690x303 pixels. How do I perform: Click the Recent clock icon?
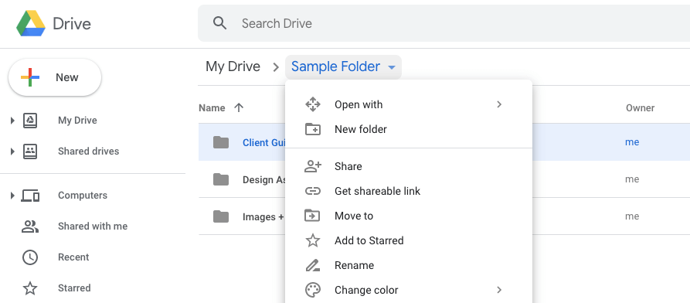coord(30,257)
